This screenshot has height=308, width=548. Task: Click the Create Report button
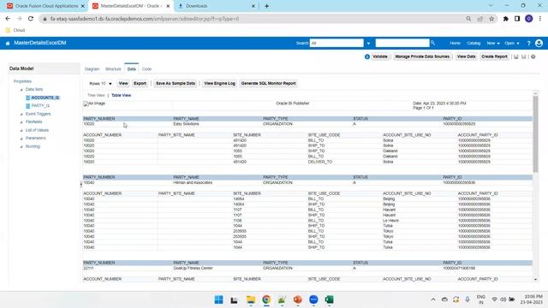(494, 56)
